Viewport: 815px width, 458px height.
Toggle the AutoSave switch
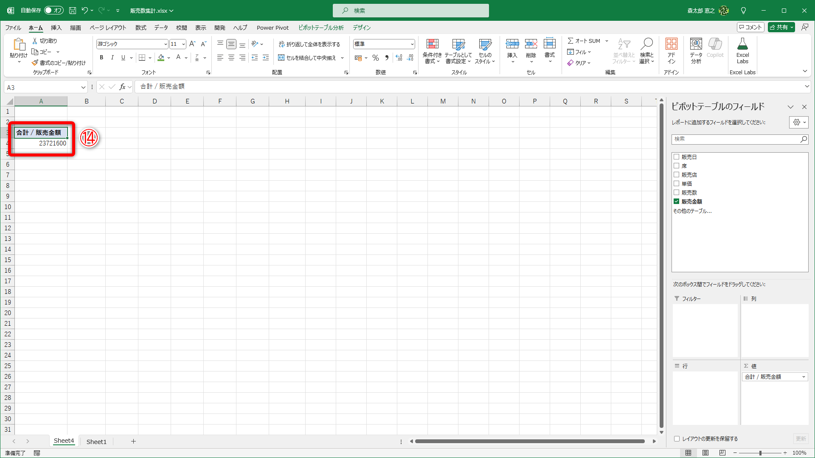click(x=53, y=10)
